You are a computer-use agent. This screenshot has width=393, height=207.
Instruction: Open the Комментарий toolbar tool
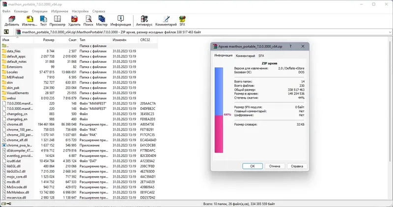pos(166,21)
